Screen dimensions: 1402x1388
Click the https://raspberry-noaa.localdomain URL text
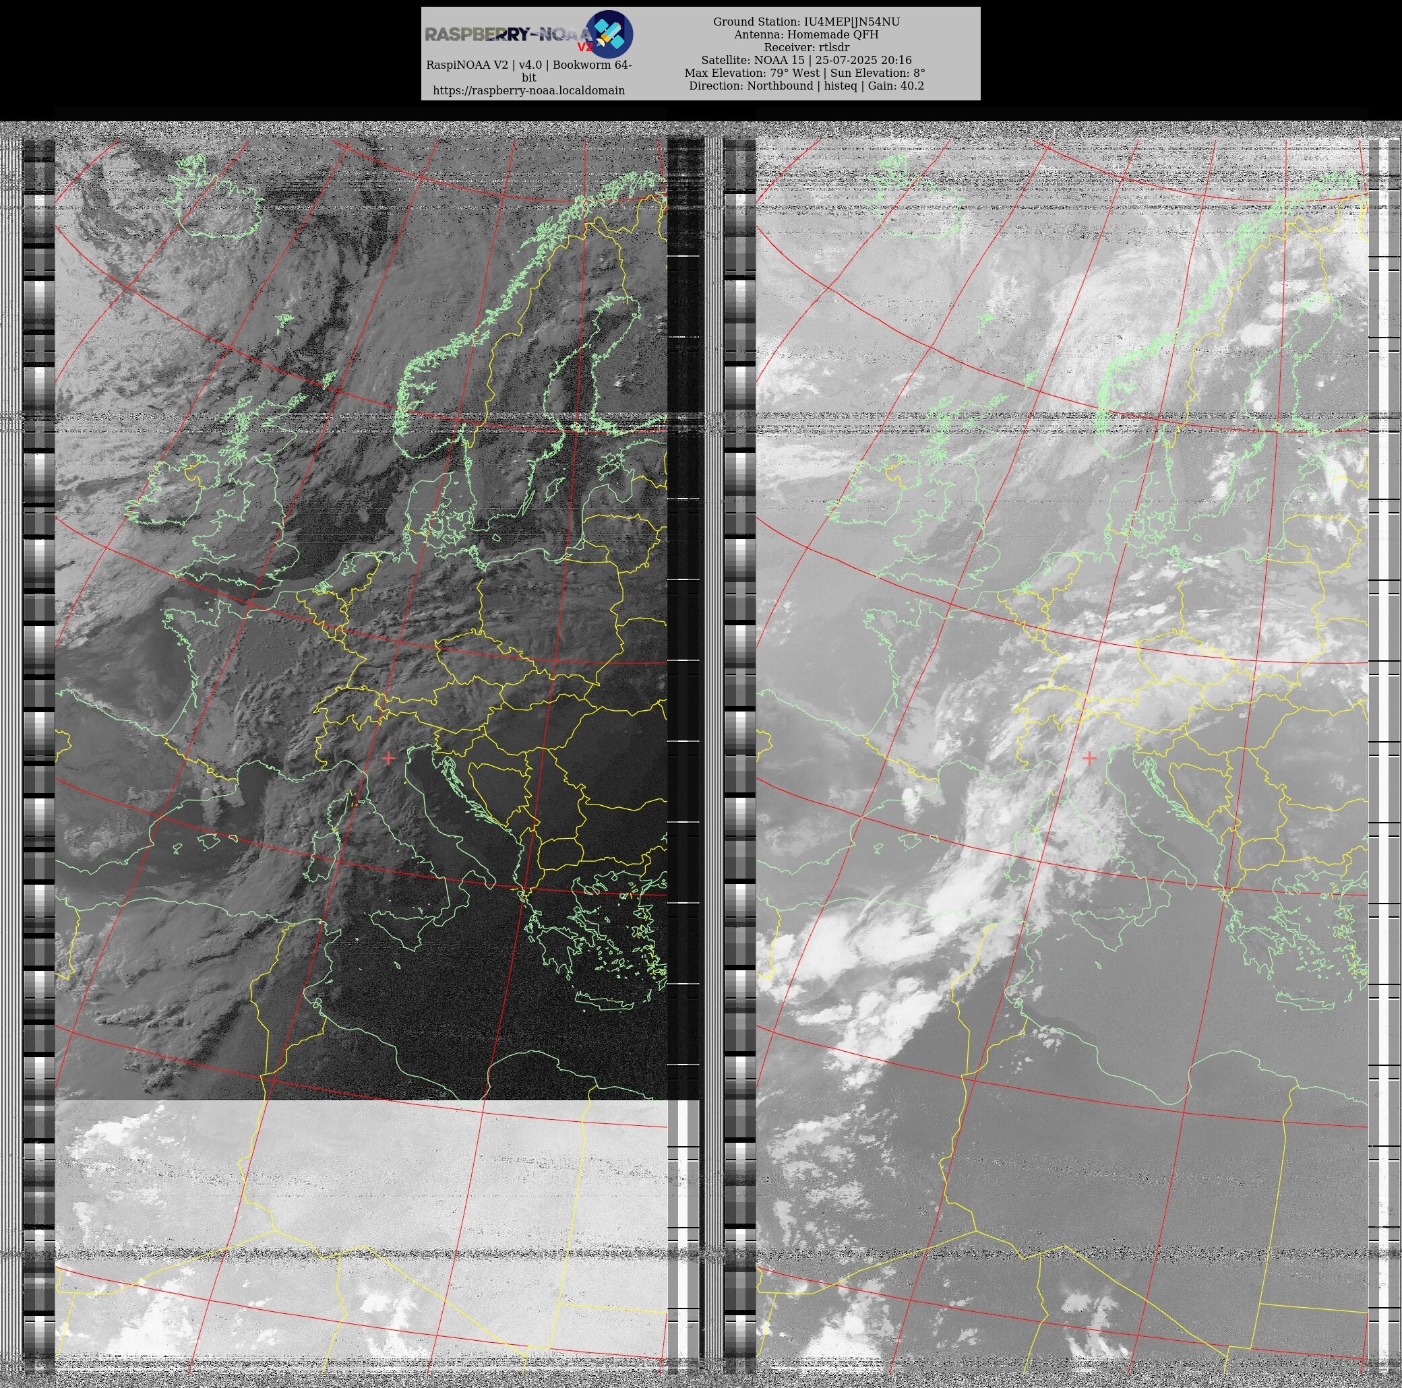click(528, 91)
